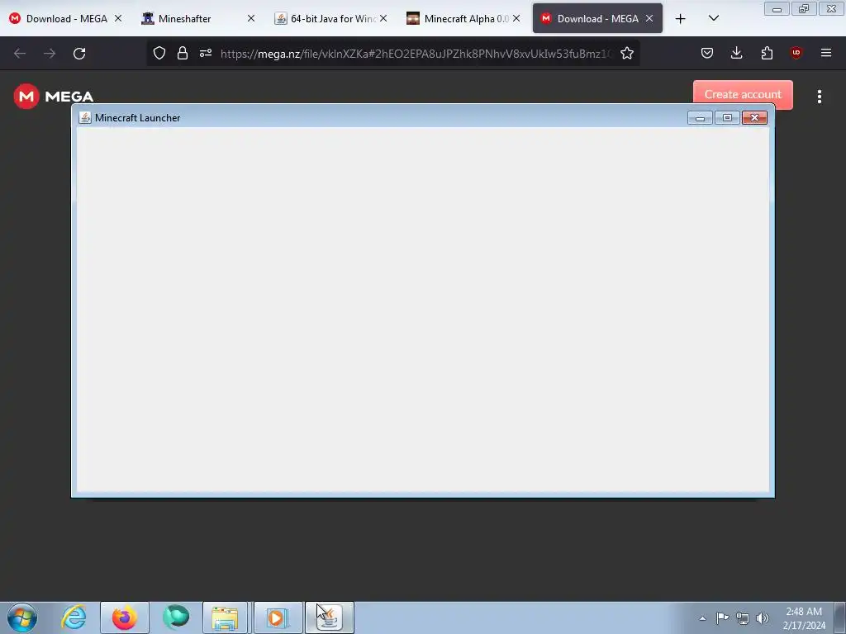Click the Show desktop strip
Image resolution: width=846 pixels, height=634 pixels.
840,617
